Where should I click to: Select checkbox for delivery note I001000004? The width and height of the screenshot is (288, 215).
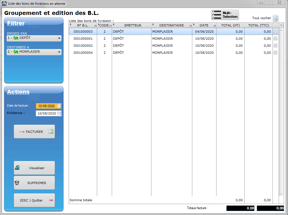click(275, 53)
